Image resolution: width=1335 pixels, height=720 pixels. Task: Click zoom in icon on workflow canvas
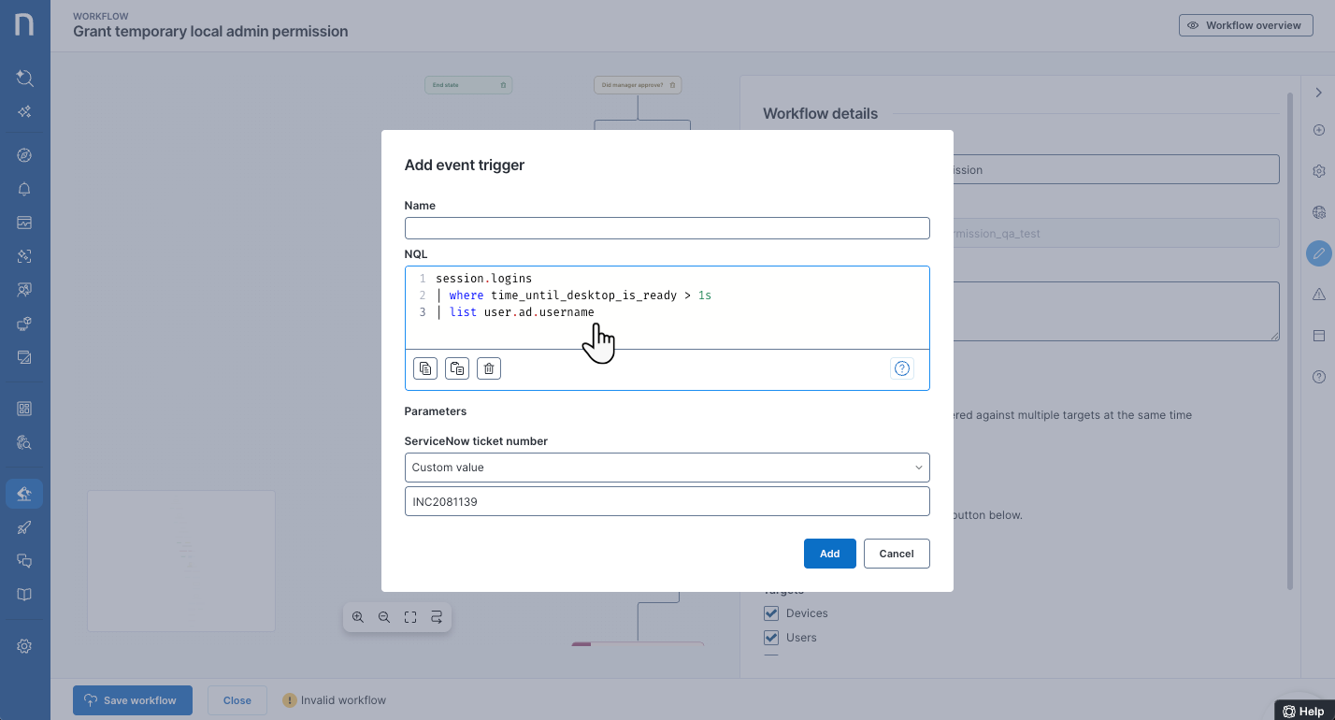pos(358,617)
